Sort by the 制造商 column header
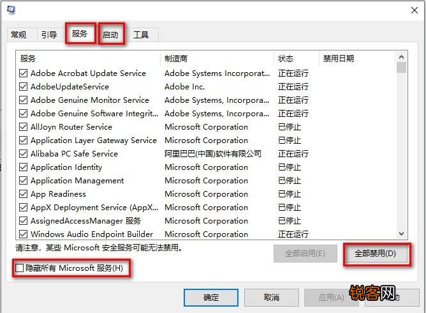426x313 pixels. (x=217, y=59)
